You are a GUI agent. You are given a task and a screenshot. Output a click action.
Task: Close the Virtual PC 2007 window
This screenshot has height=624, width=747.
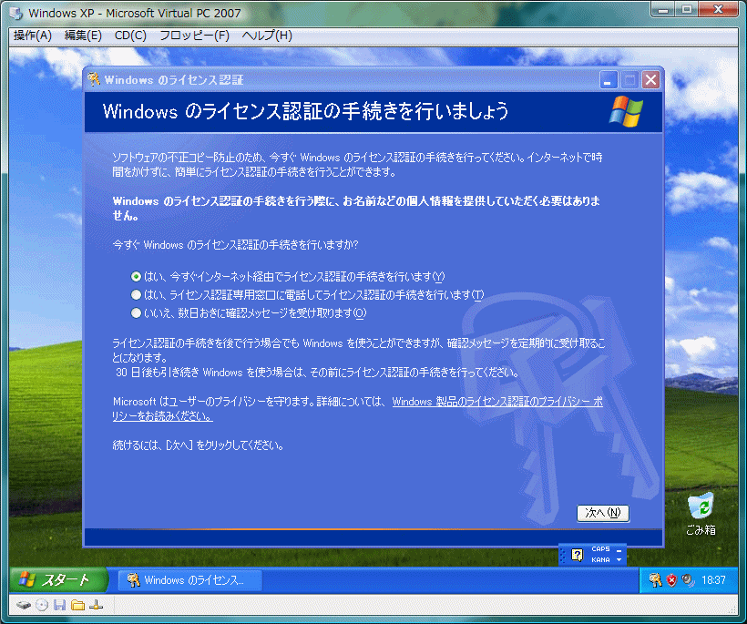(x=719, y=9)
